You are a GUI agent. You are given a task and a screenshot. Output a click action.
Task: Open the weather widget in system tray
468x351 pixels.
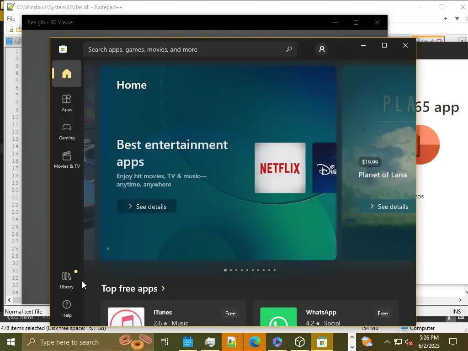click(x=367, y=342)
